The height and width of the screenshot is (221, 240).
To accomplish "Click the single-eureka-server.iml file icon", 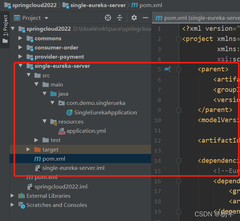I will 38,168.
